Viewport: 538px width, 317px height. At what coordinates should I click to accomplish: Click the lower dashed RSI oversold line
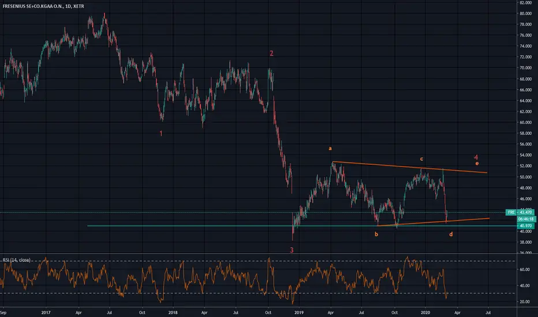pos(258,293)
